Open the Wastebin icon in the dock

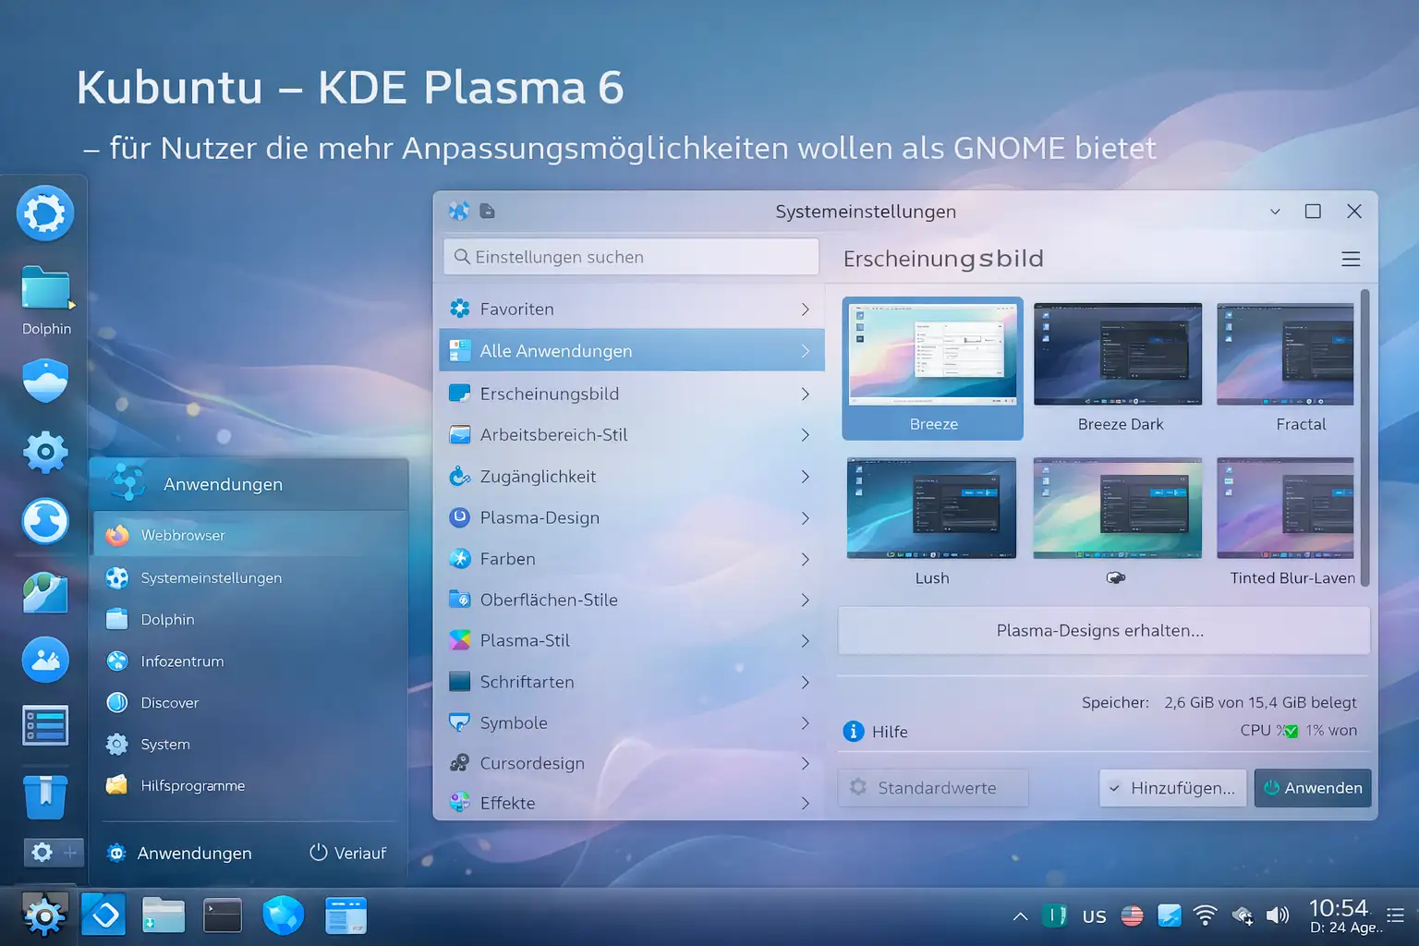pyautogui.click(x=45, y=796)
